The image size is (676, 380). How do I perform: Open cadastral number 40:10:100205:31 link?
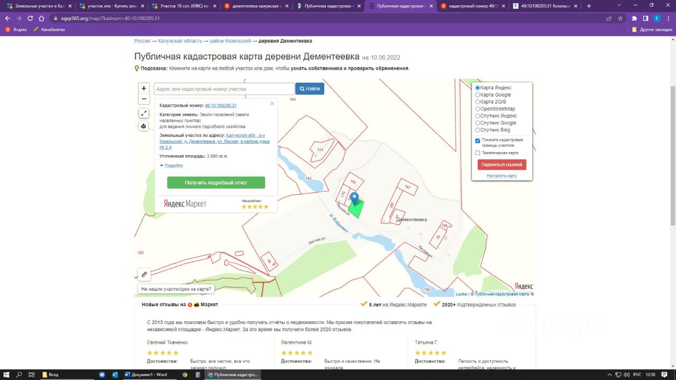pos(221,106)
